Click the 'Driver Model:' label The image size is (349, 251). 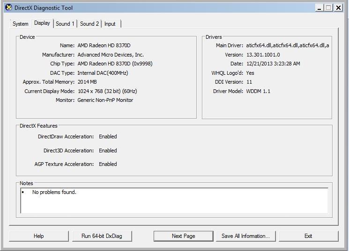[x=228, y=91]
